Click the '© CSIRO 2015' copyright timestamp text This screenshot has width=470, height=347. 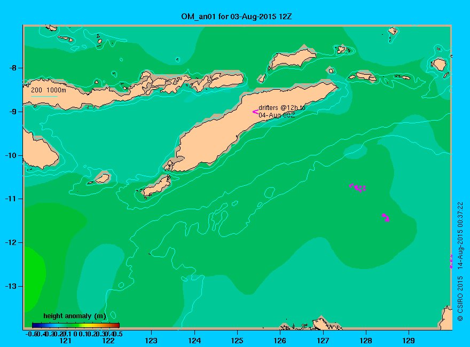pos(460,262)
